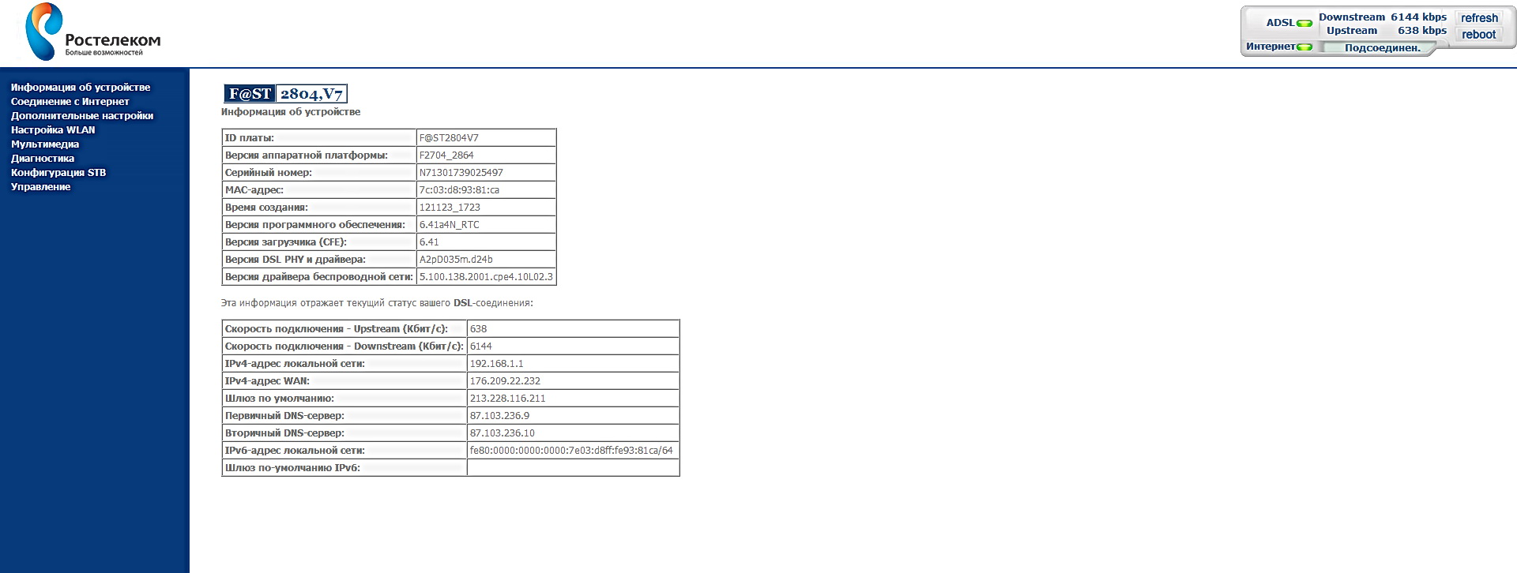Navigate to Конфигурация STB
The image size is (1517, 573).
(58, 173)
